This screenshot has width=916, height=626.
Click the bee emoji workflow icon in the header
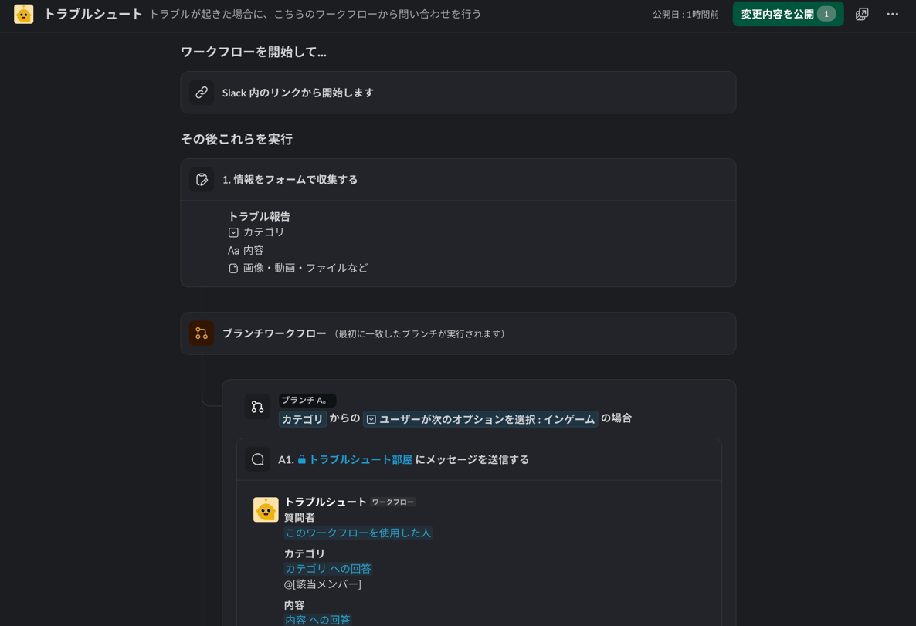pyautogui.click(x=24, y=14)
